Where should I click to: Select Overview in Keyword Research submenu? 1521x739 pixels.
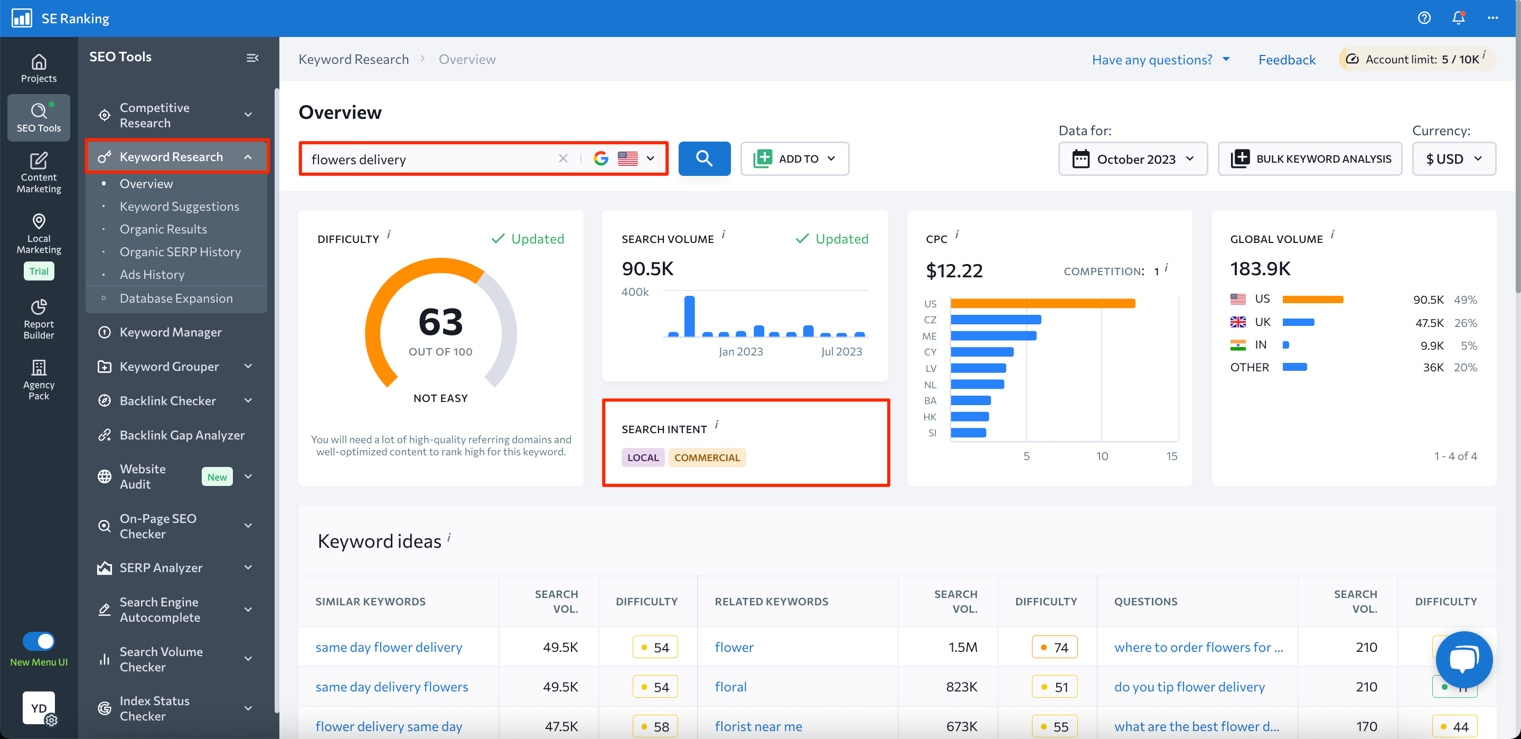pos(146,184)
